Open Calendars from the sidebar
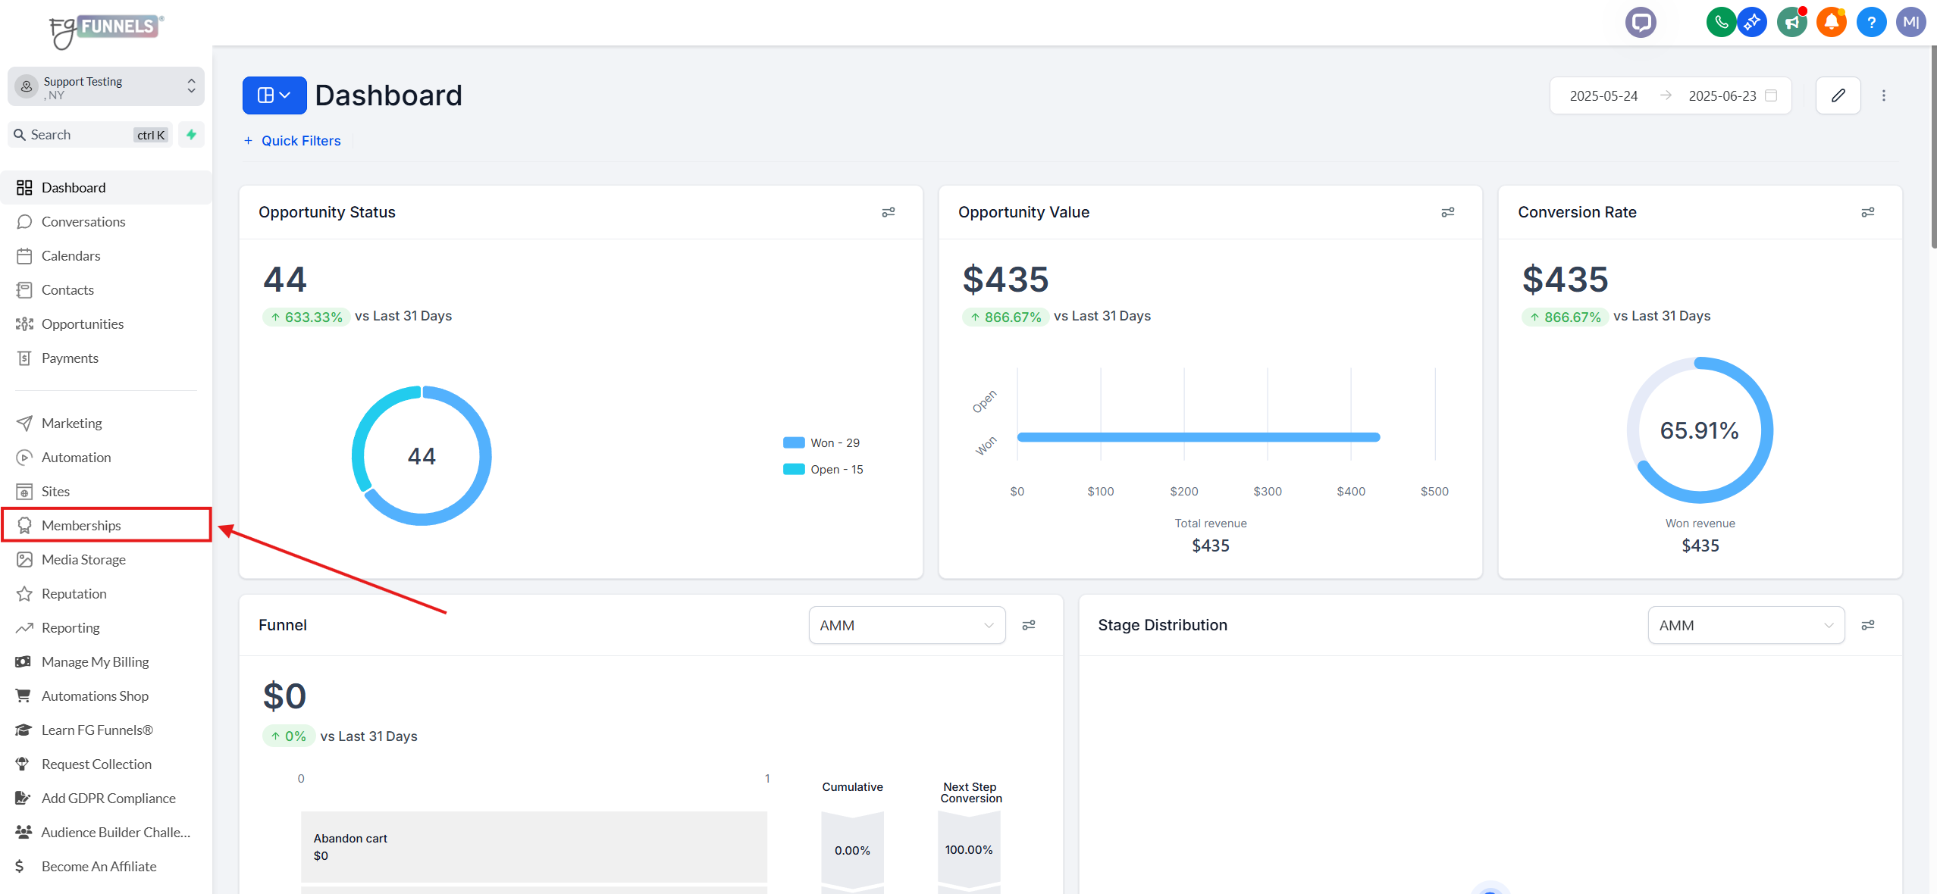Screen dimensions: 1937x894 (106, 255)
